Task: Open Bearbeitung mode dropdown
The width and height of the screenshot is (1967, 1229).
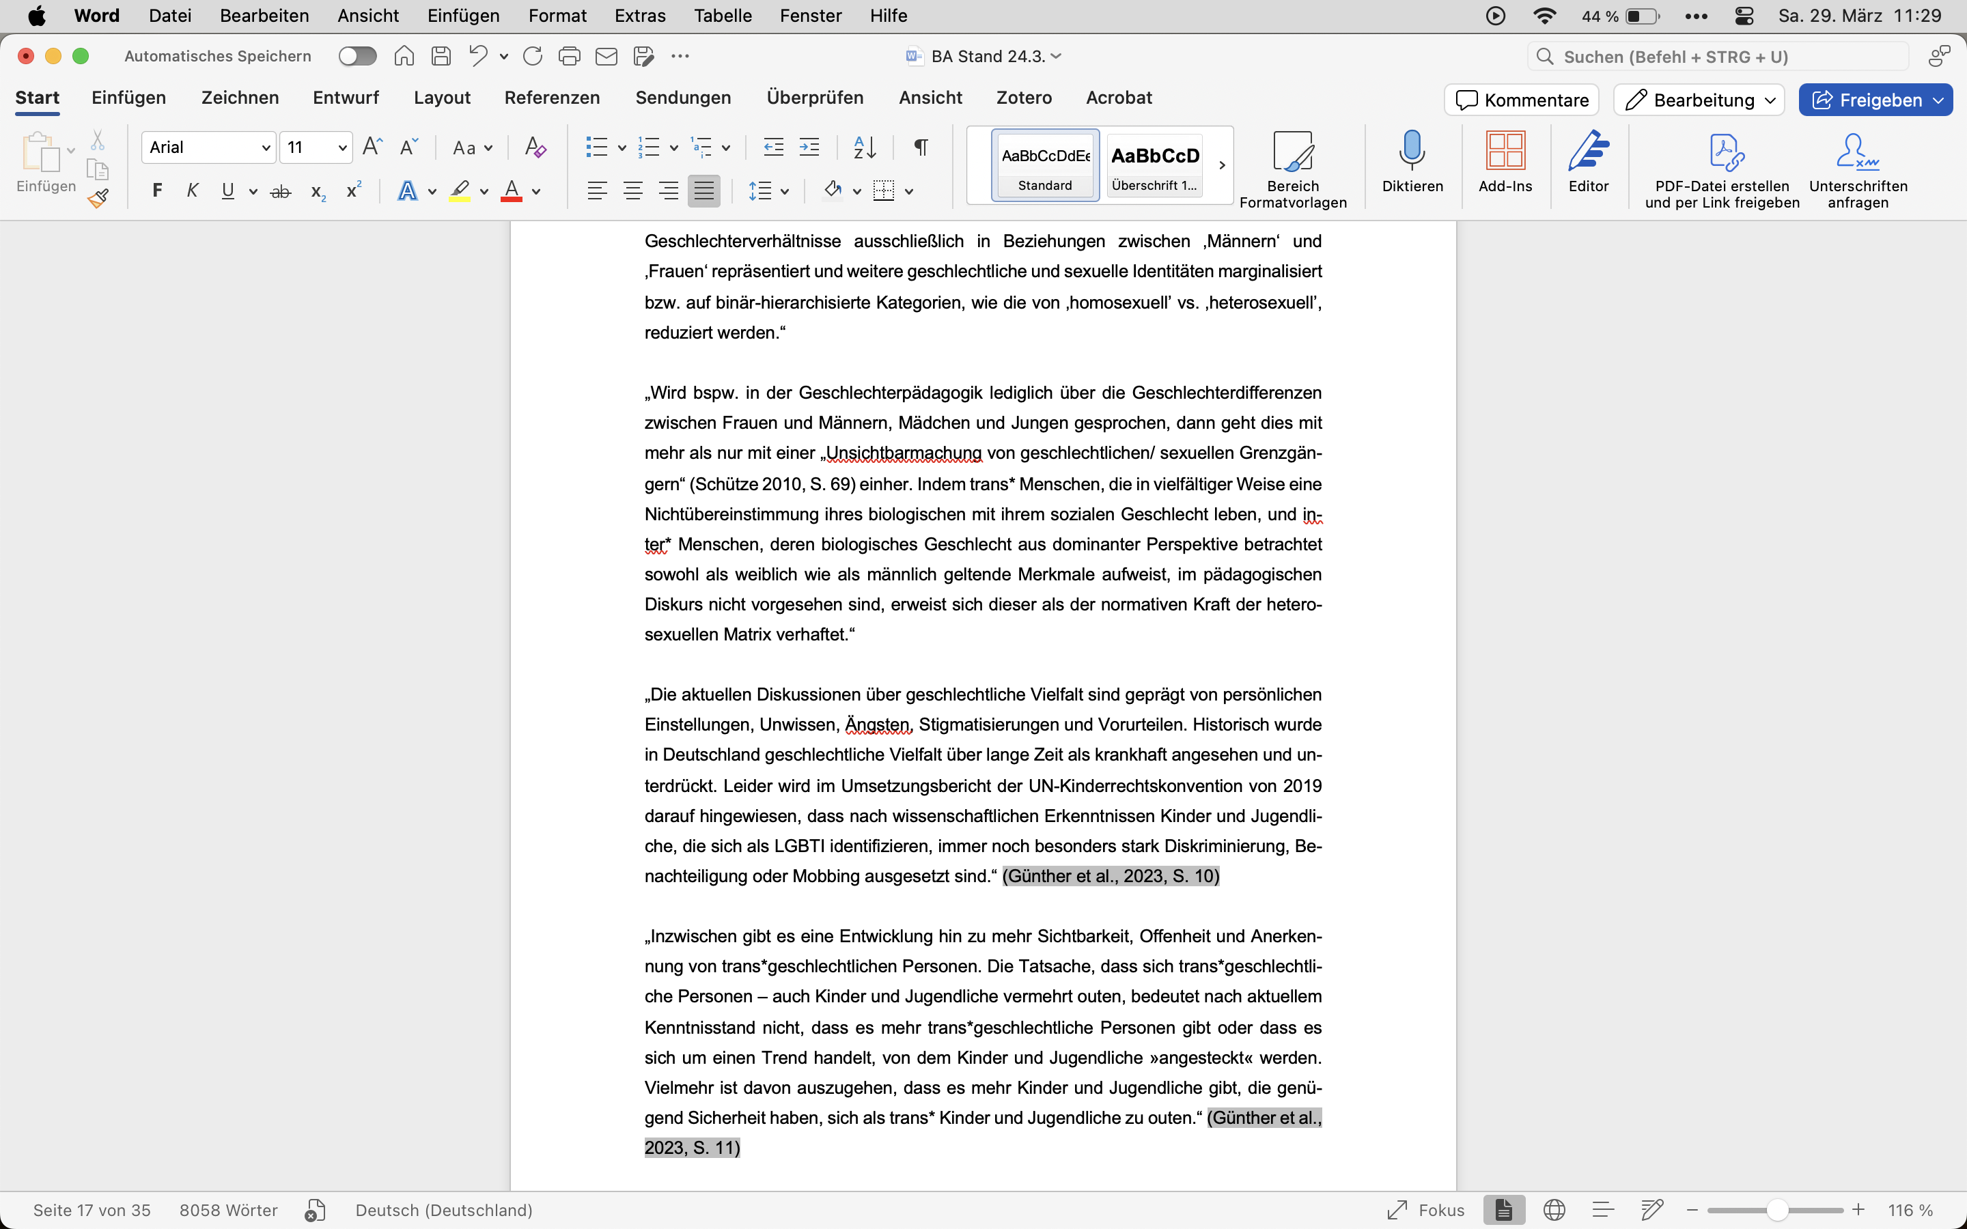Action: (1699, 100)
